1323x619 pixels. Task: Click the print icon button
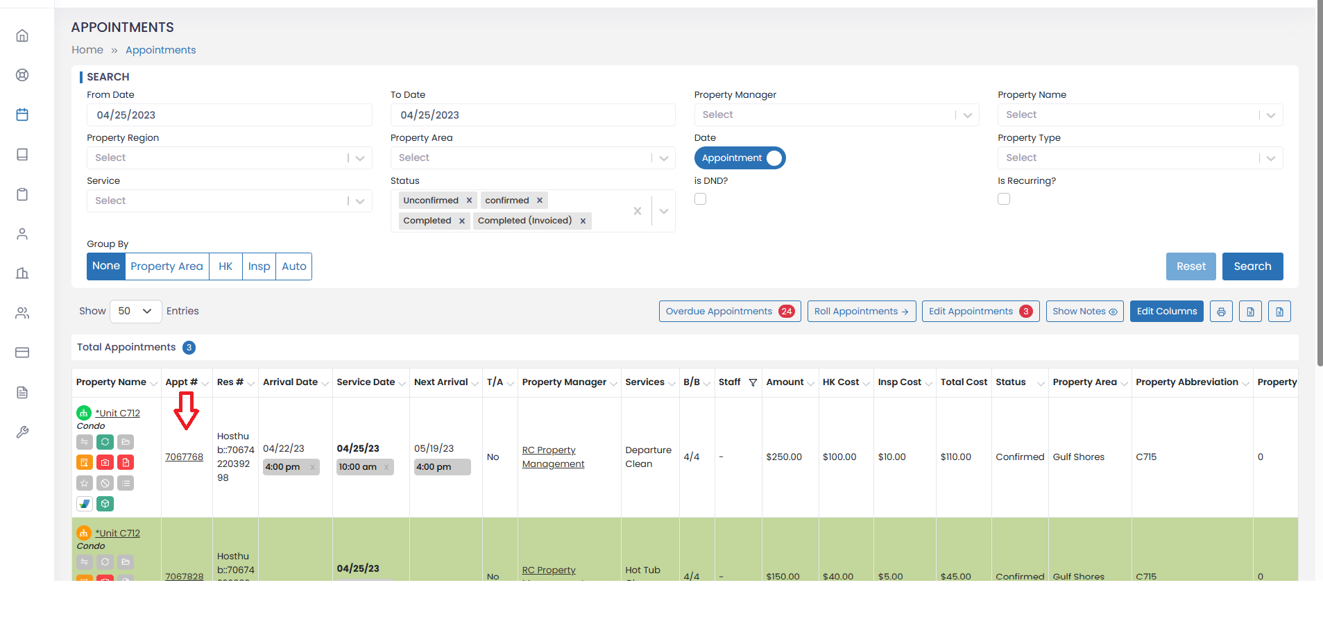tap(1221, 312)
